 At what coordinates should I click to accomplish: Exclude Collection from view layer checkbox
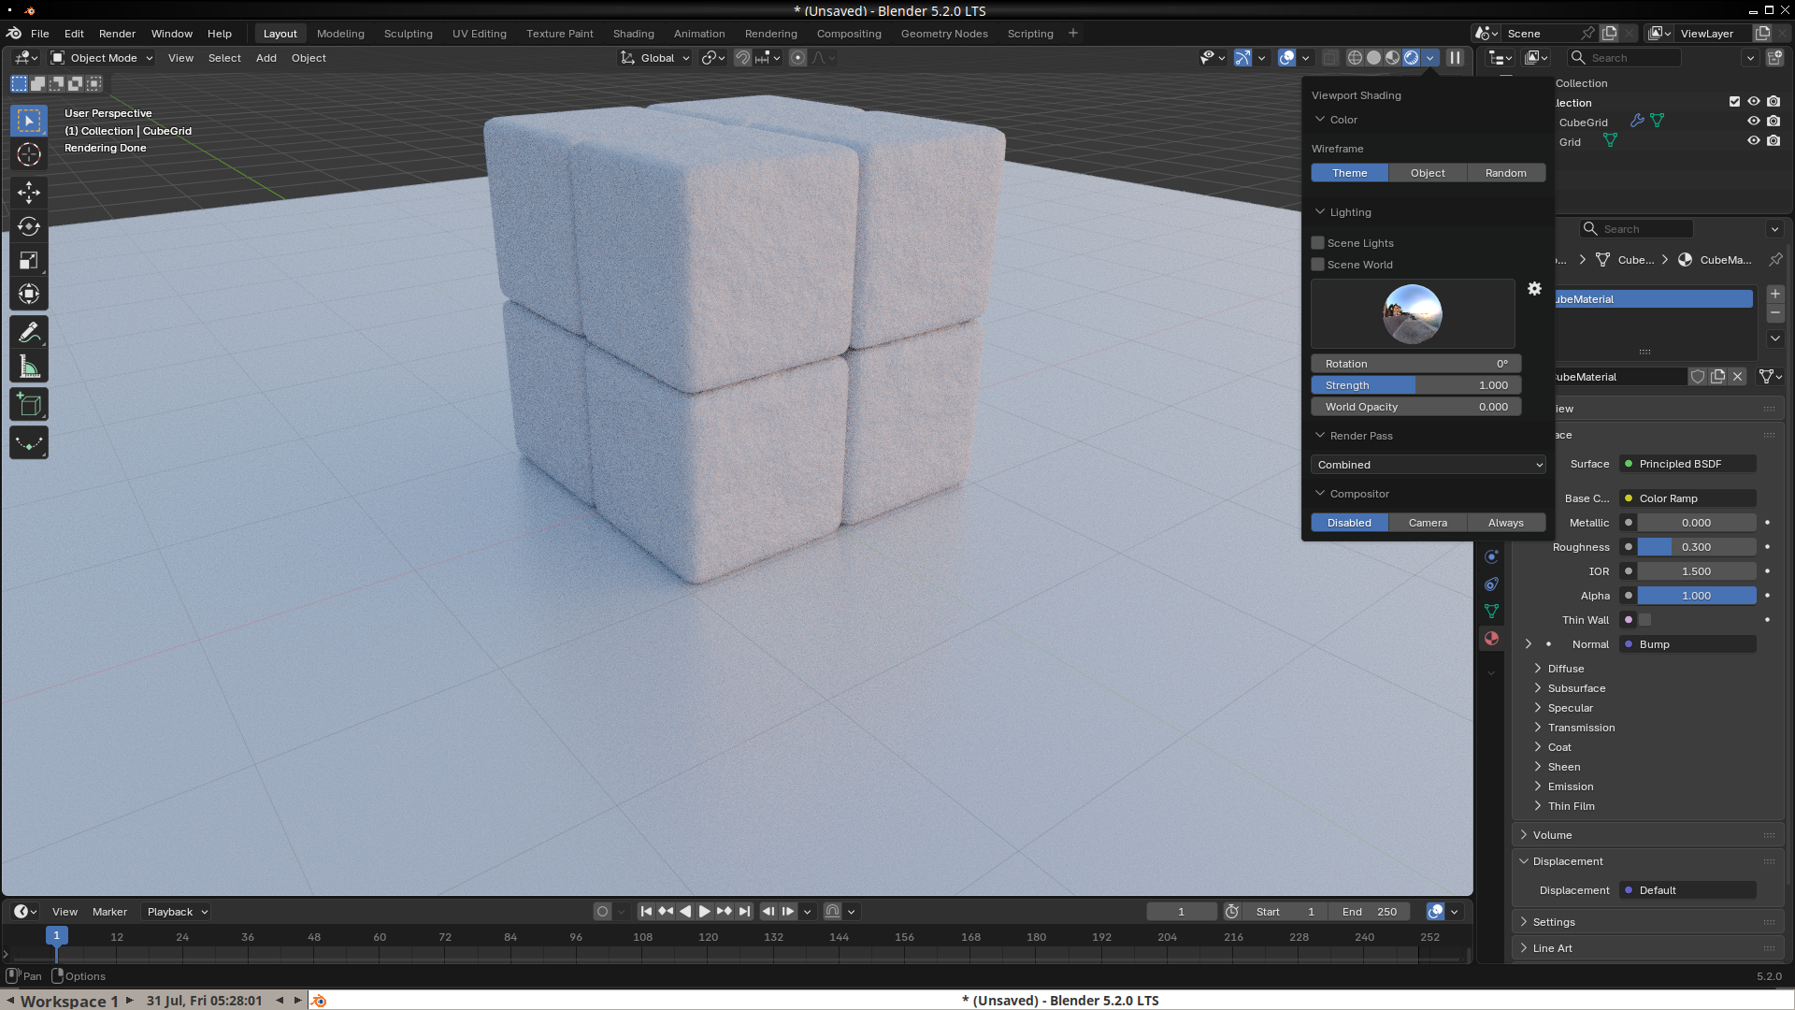1734,102
